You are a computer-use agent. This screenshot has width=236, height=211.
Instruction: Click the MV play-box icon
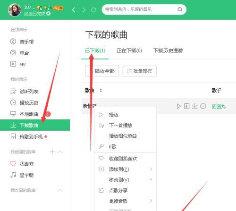click(13, 64)
